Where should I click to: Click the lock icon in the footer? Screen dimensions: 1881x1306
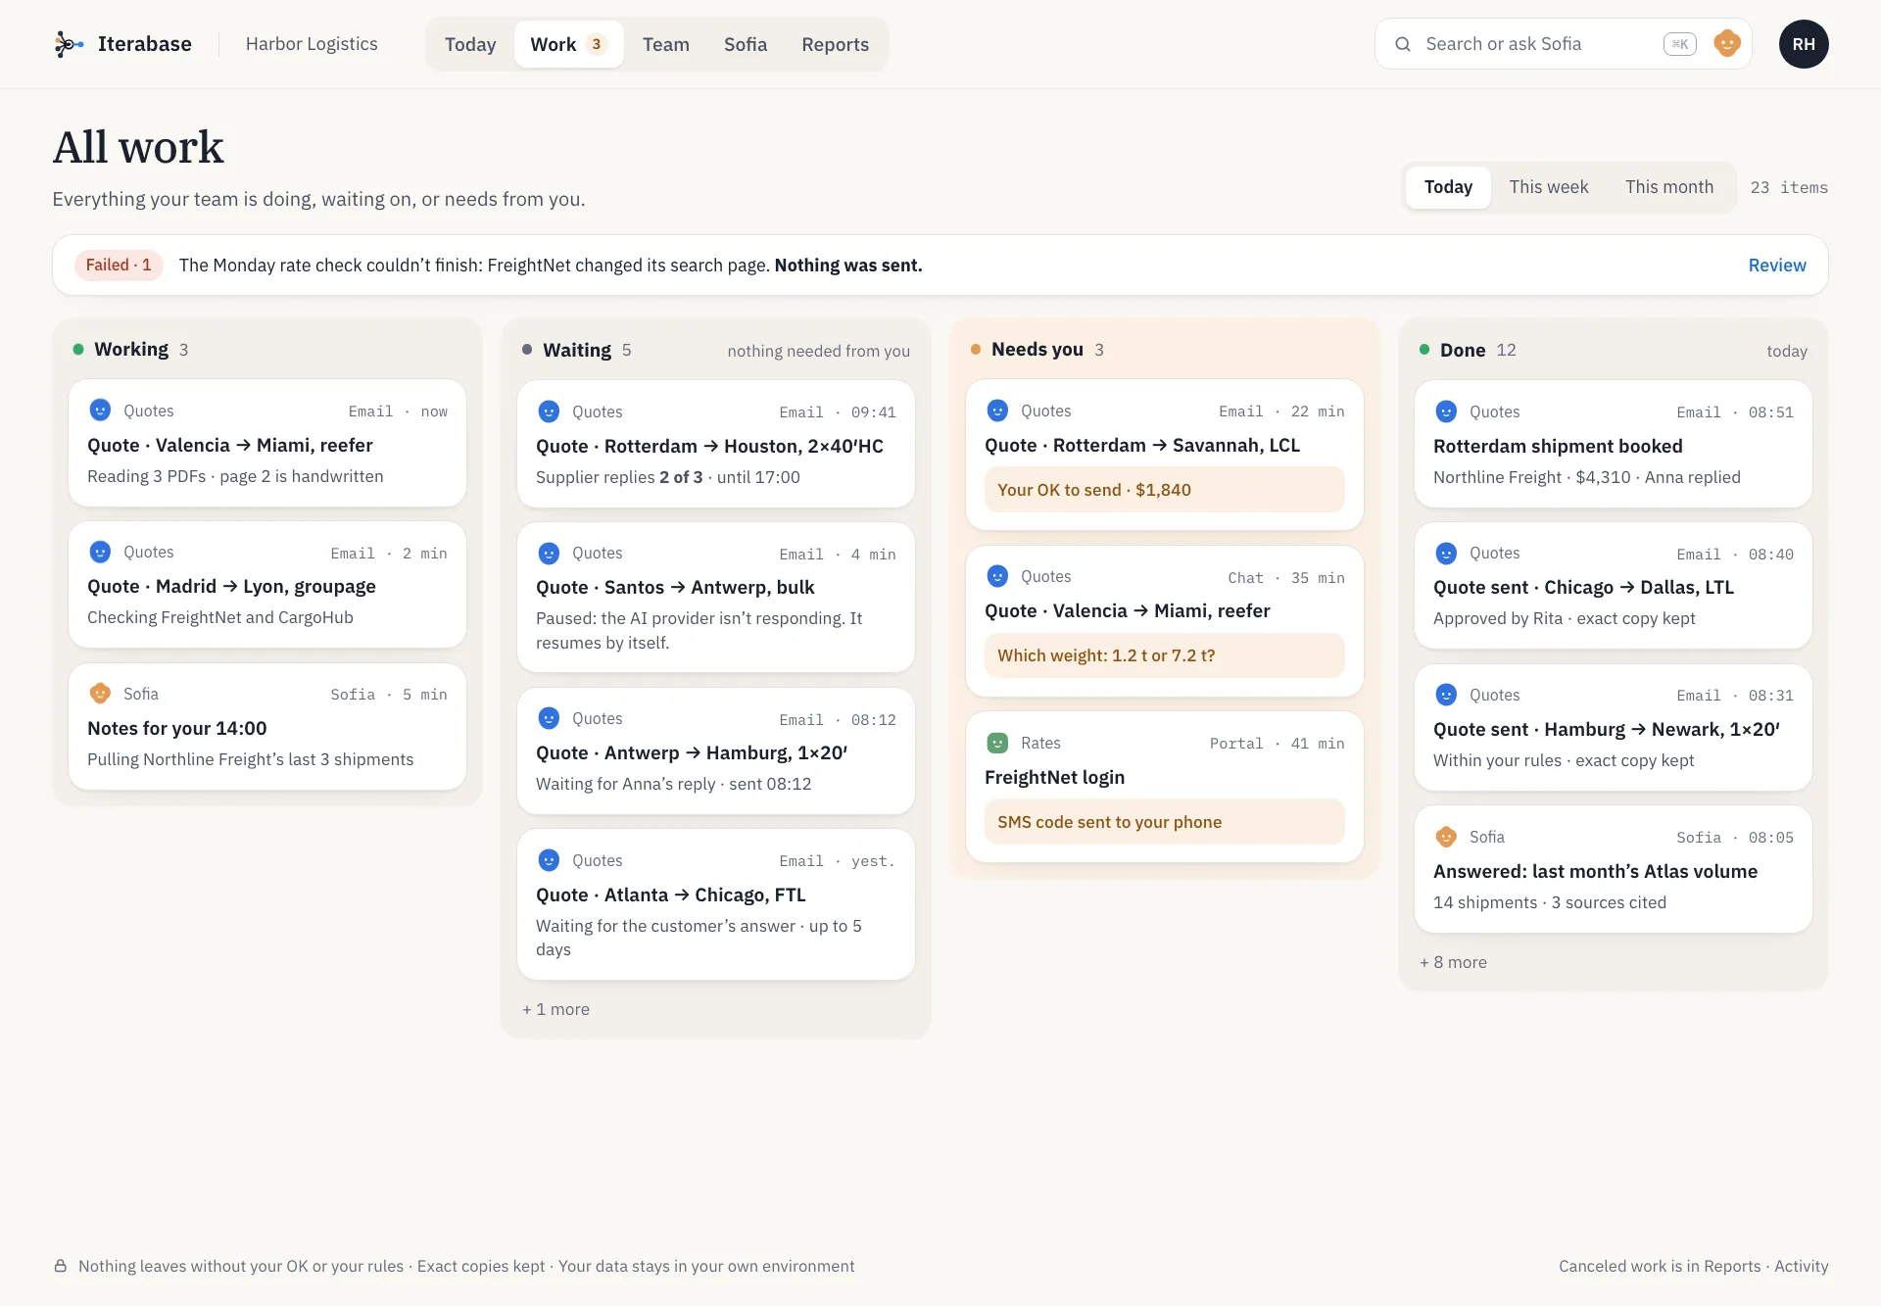tap(60, 1266)
